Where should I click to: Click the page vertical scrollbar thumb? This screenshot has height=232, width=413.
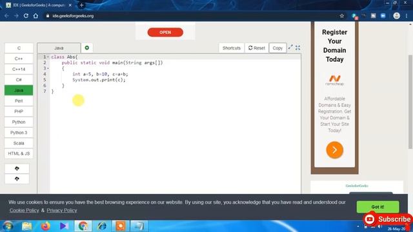[x=410, y=102]
